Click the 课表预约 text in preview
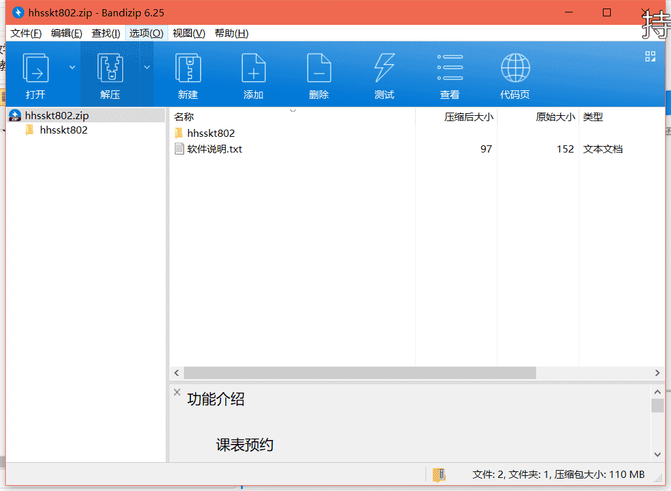This screenshot has width=671, height=491. (x=245, y=445)
